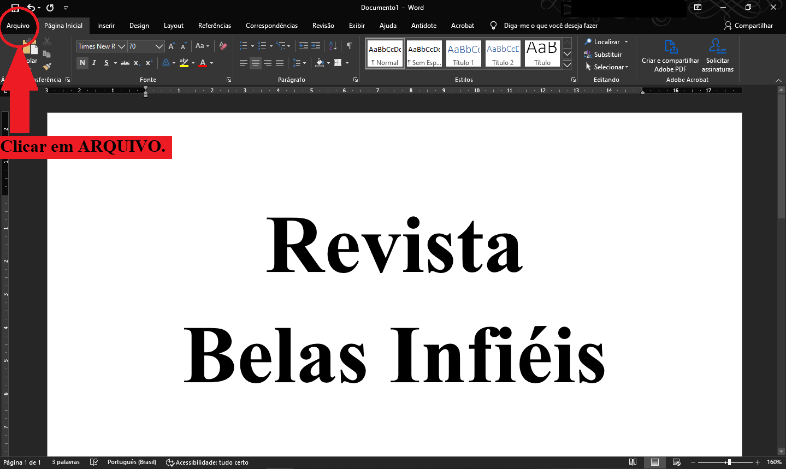
Task: Expand the highlight color dropdown arrow
Action: [193, 63]
